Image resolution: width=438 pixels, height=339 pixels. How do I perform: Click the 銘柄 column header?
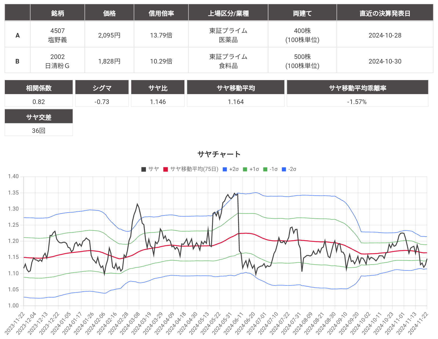pyautogui.click(x=57, y=13)
